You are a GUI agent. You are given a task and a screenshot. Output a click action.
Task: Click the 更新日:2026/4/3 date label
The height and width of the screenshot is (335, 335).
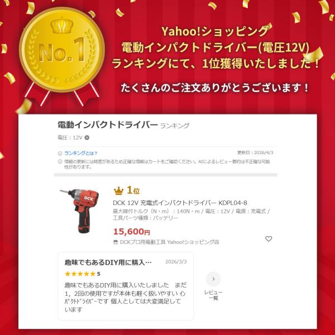point(255,152)
